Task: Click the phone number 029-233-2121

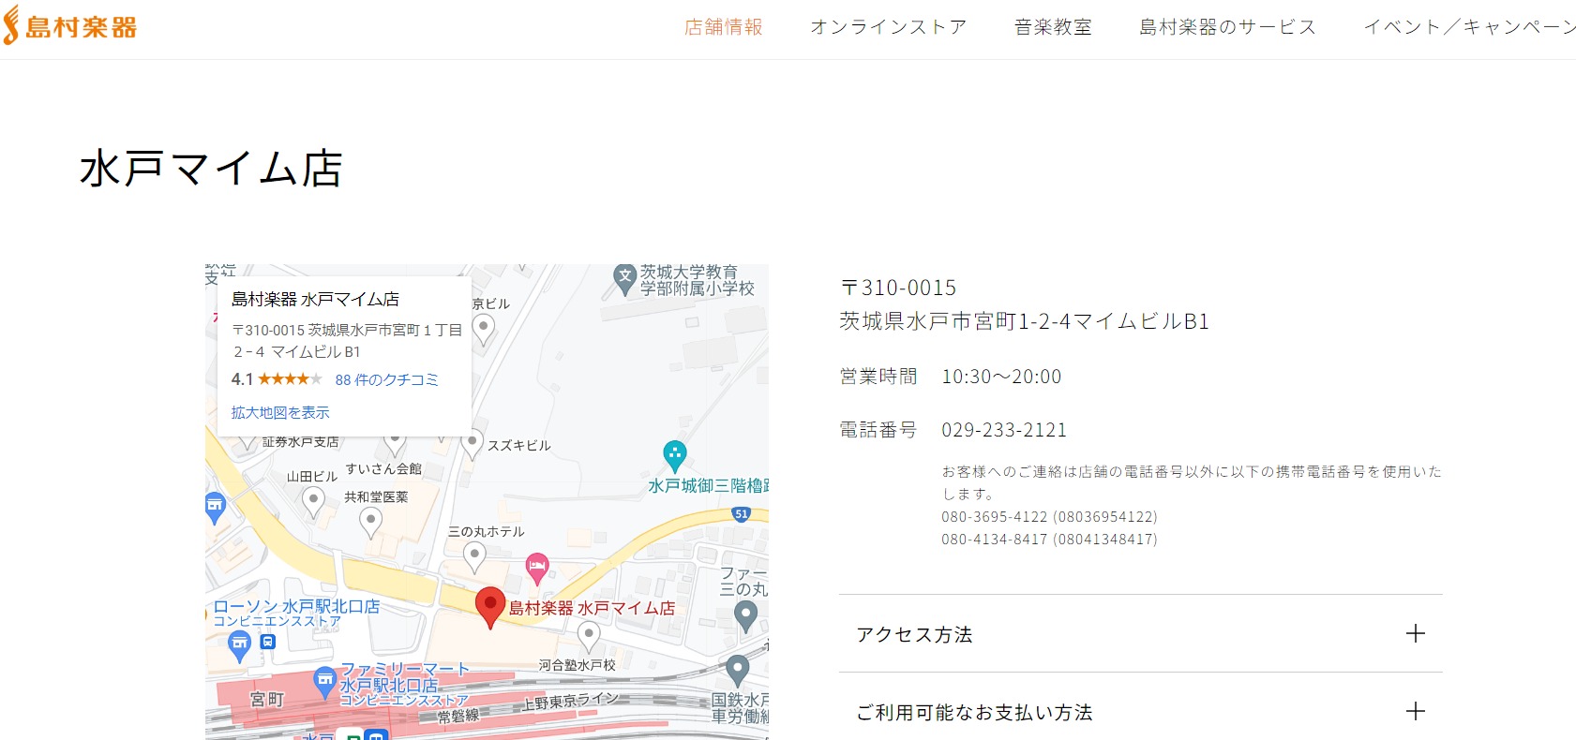Action: pos(1004,430)
